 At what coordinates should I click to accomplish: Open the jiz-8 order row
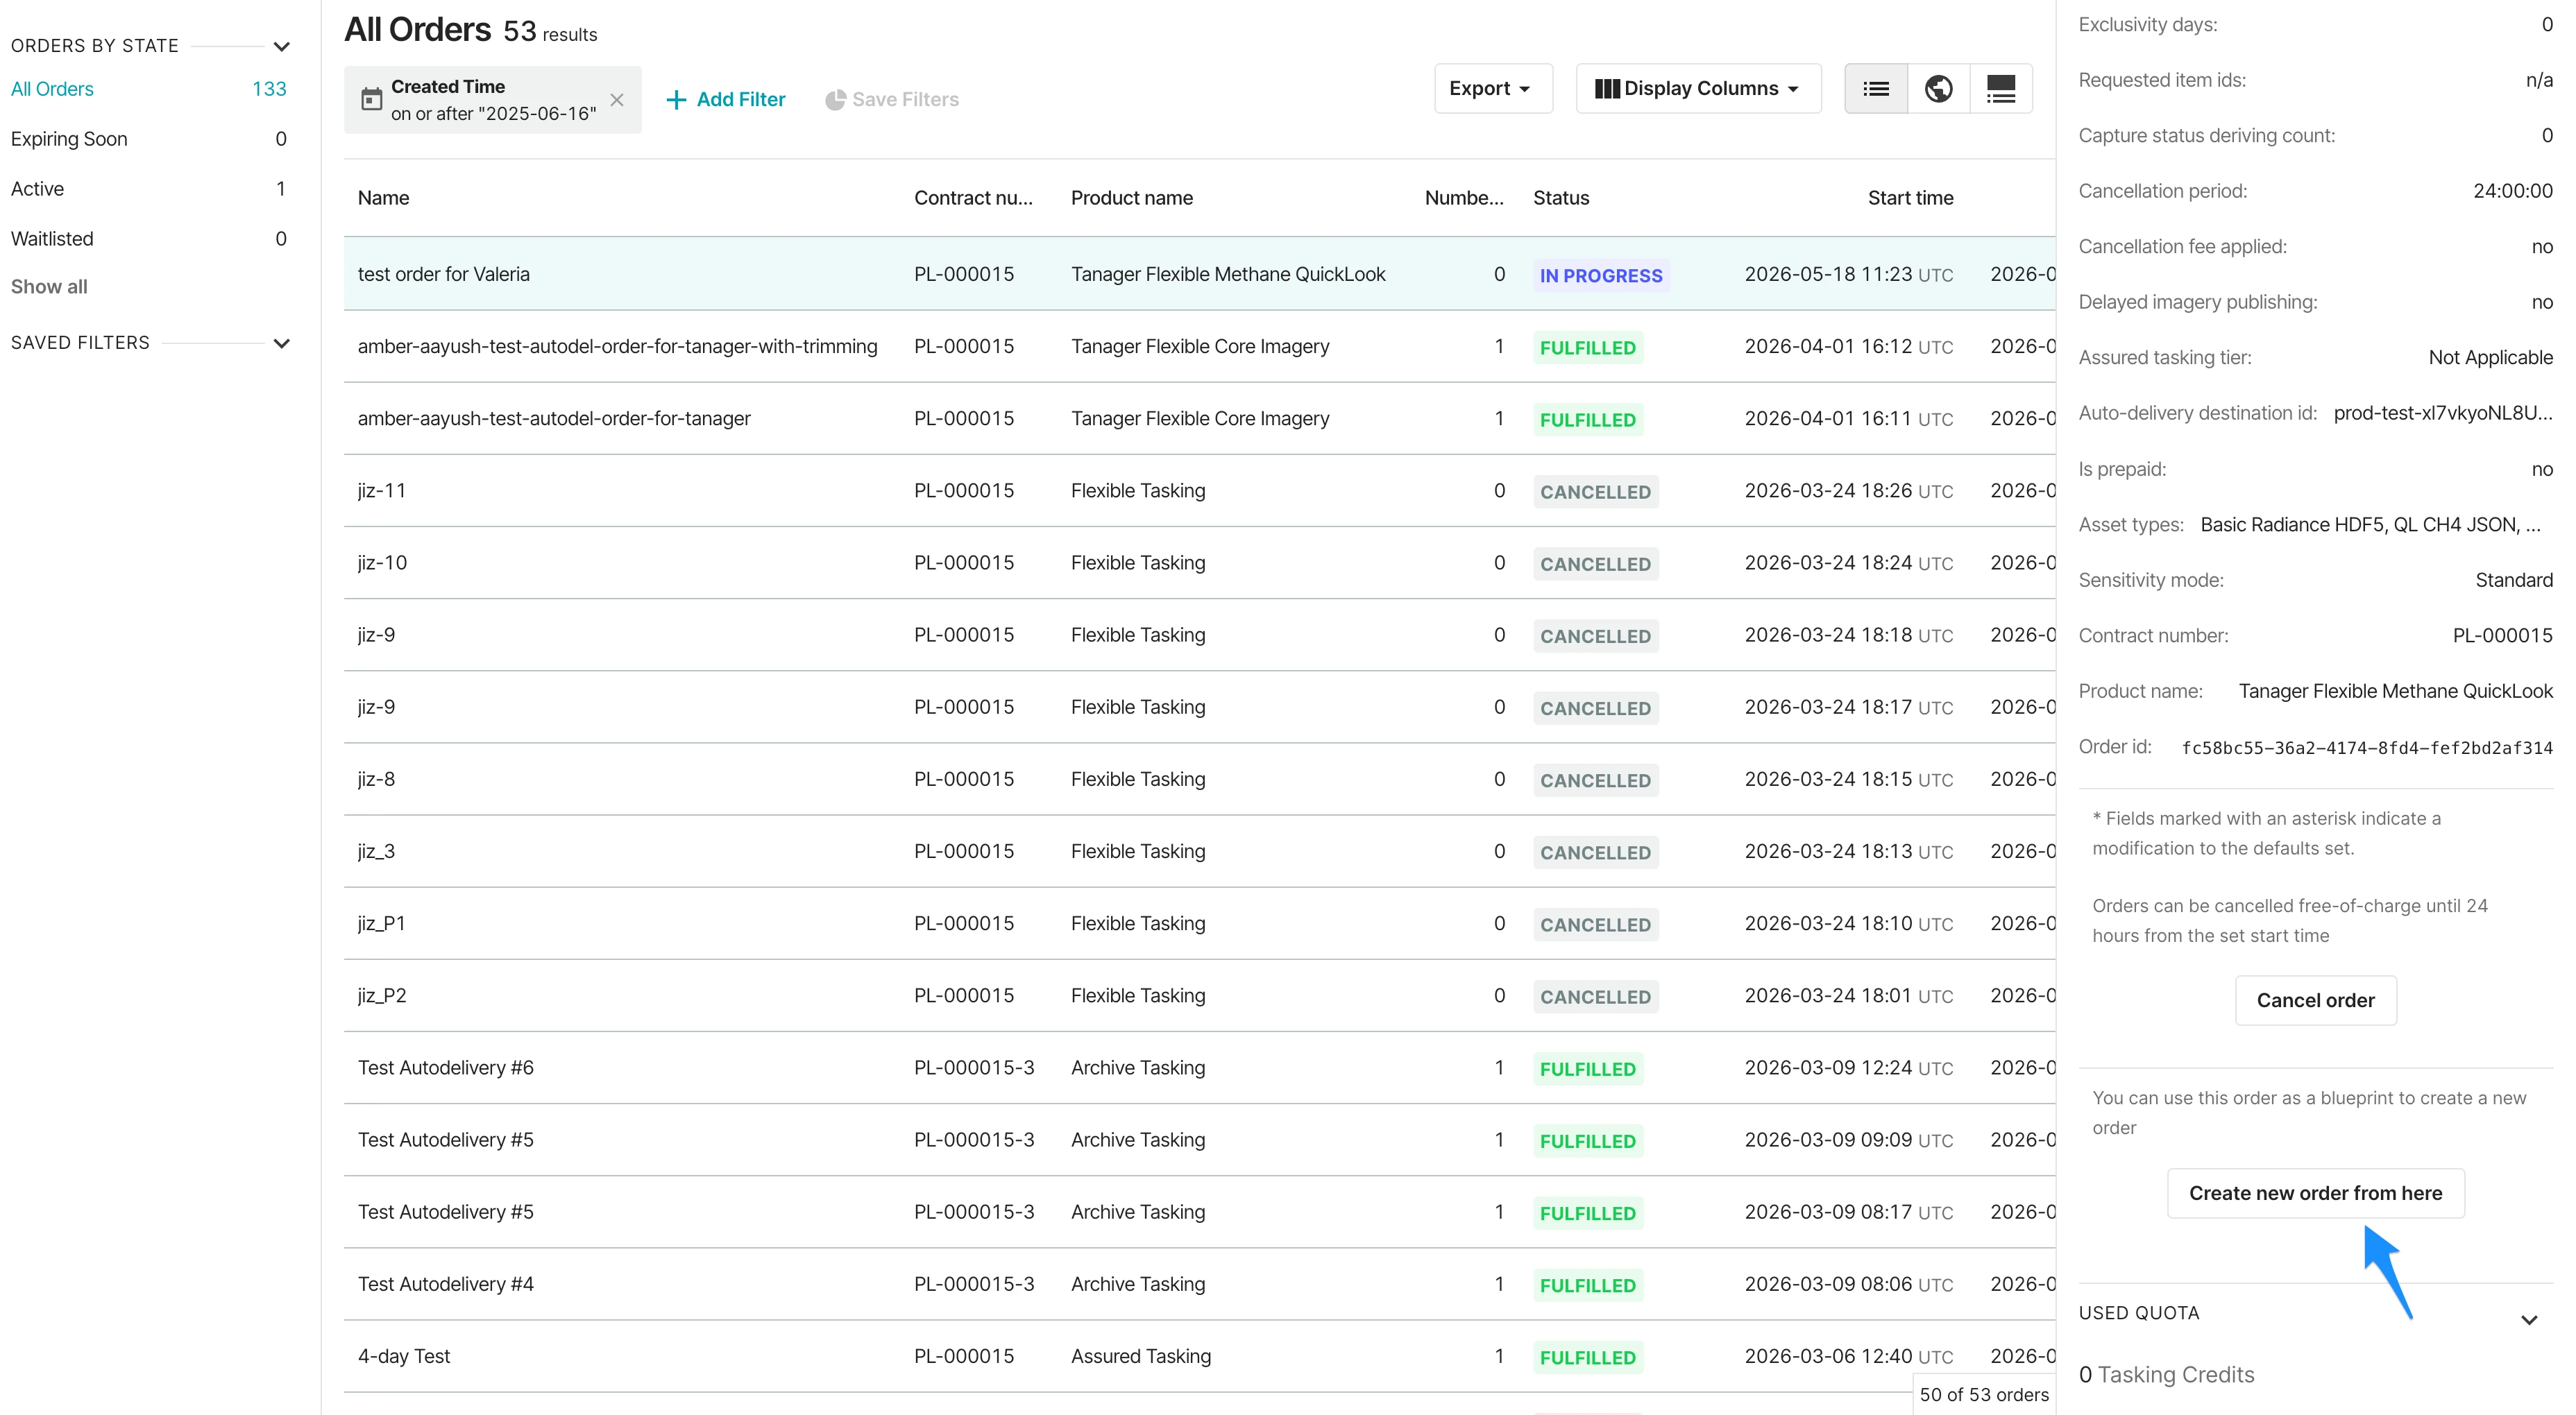point(1199,780)
